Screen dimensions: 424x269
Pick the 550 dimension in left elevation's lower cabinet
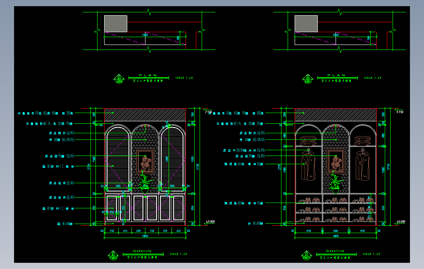[x=123, y=208]
